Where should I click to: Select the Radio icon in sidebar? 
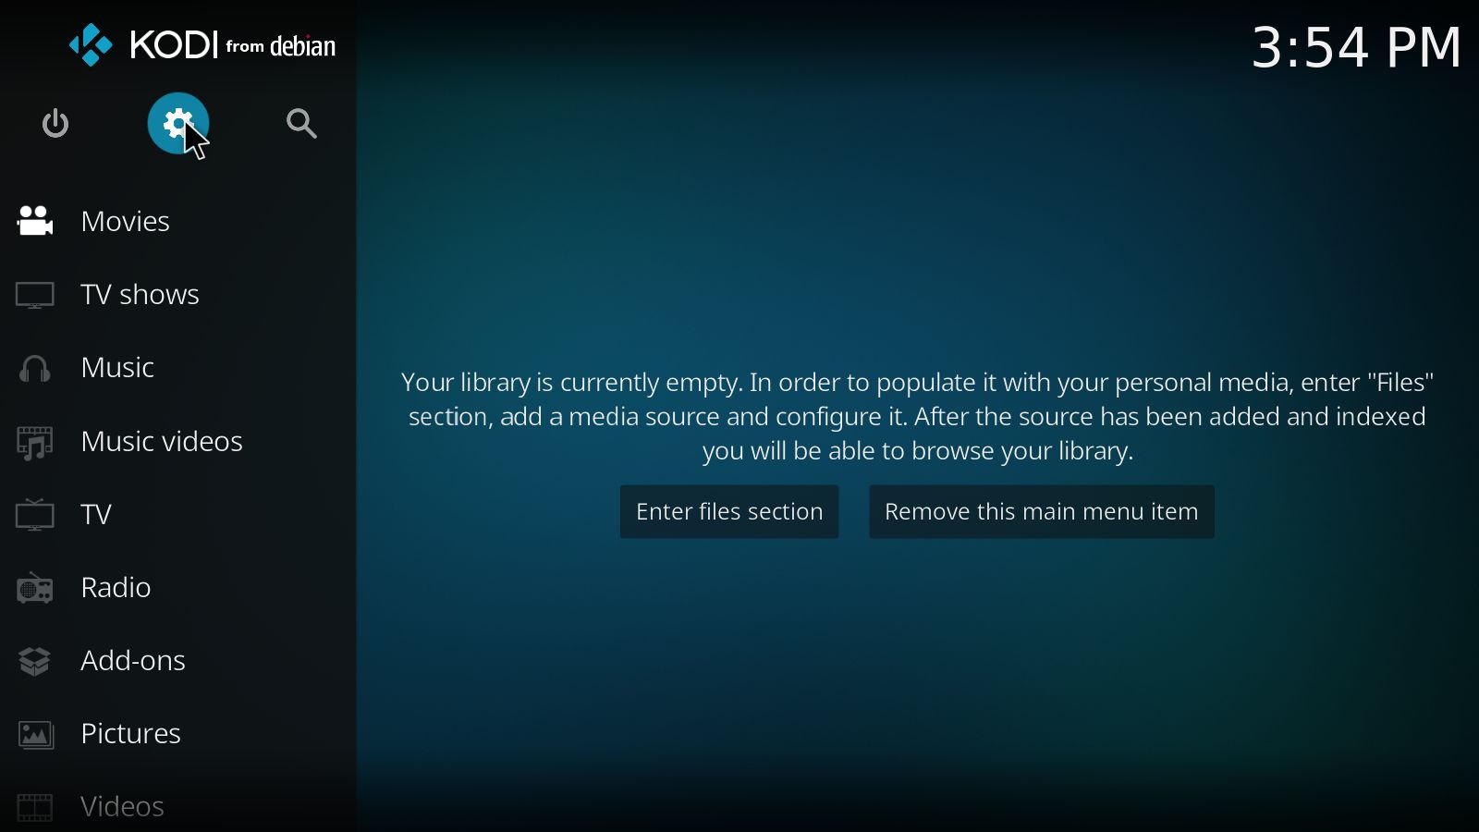[35, 588]
